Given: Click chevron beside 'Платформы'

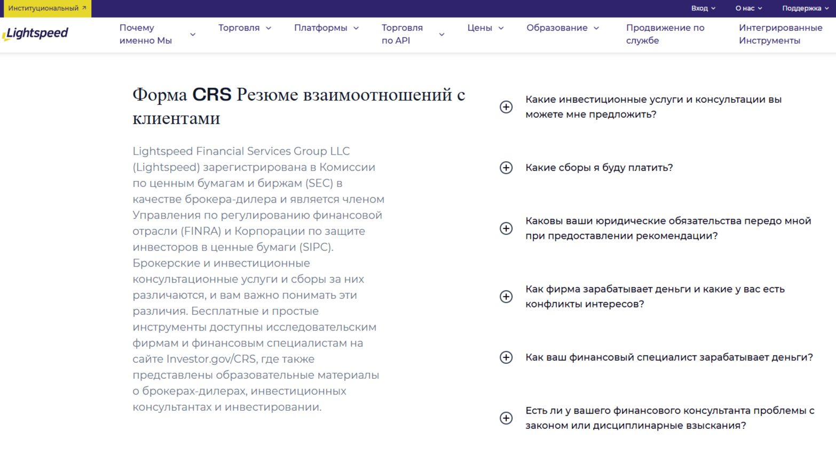Looking at the screenshot, I should tap(356, 28).
